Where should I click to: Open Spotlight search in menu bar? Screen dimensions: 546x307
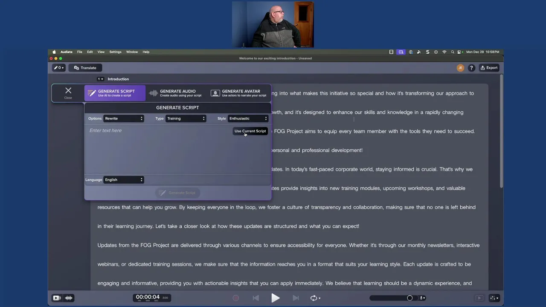tap(453, 52)
